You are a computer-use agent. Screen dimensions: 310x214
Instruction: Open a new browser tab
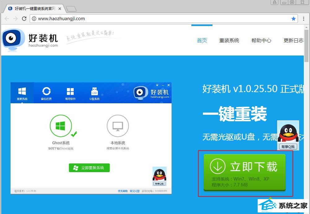(x=71, y=9)
